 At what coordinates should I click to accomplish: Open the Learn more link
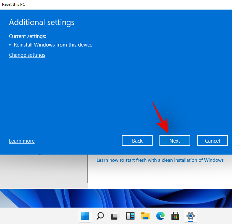pyautogui.click(x=22, y=141)
